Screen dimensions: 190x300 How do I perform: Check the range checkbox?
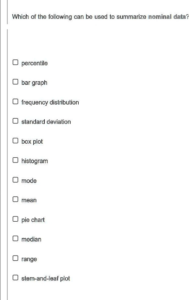[15, 258]
